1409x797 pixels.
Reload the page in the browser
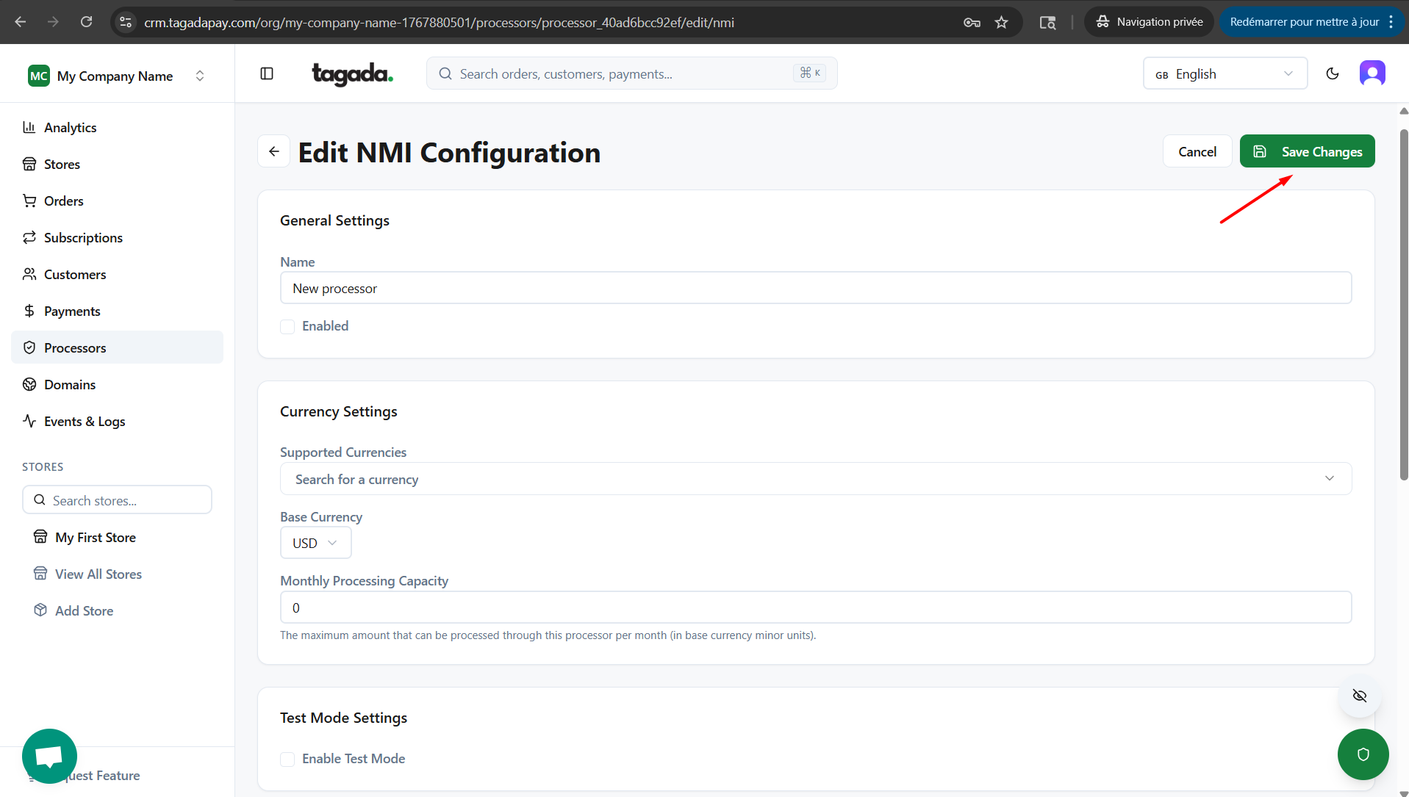[x=86, y=22]
